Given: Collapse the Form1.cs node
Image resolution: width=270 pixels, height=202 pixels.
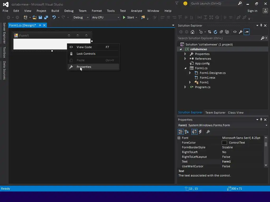Looking at the screenshot, I should point(185,68).
